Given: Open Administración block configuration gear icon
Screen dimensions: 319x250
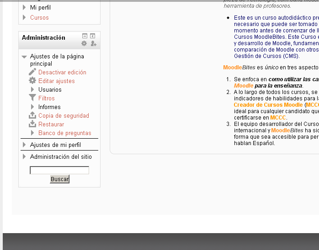Looking at the screenshot, I should point(84,44).
